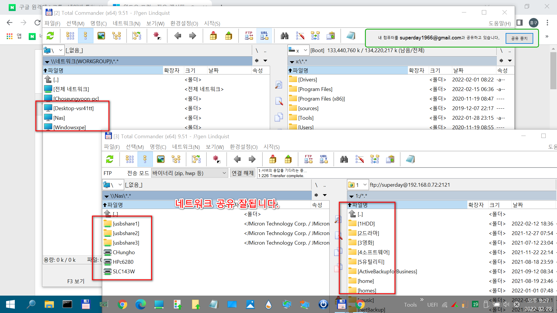Open search binoculars icon in window [3]
Image resolution: width=557 pixels, height=313 pixels.
[x=344, y=159]
